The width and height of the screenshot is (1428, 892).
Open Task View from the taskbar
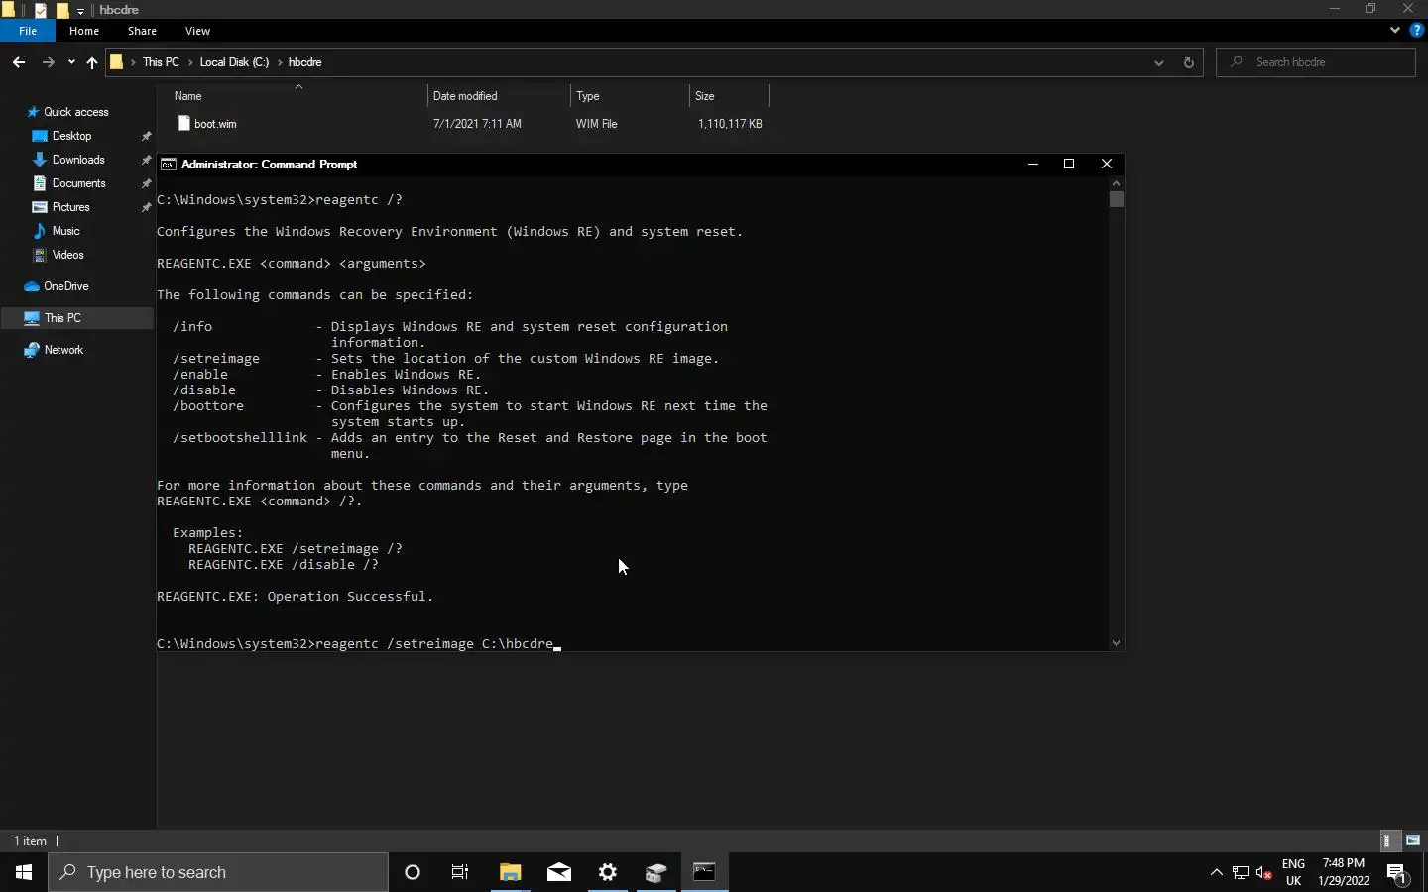(x=460, y=872)
